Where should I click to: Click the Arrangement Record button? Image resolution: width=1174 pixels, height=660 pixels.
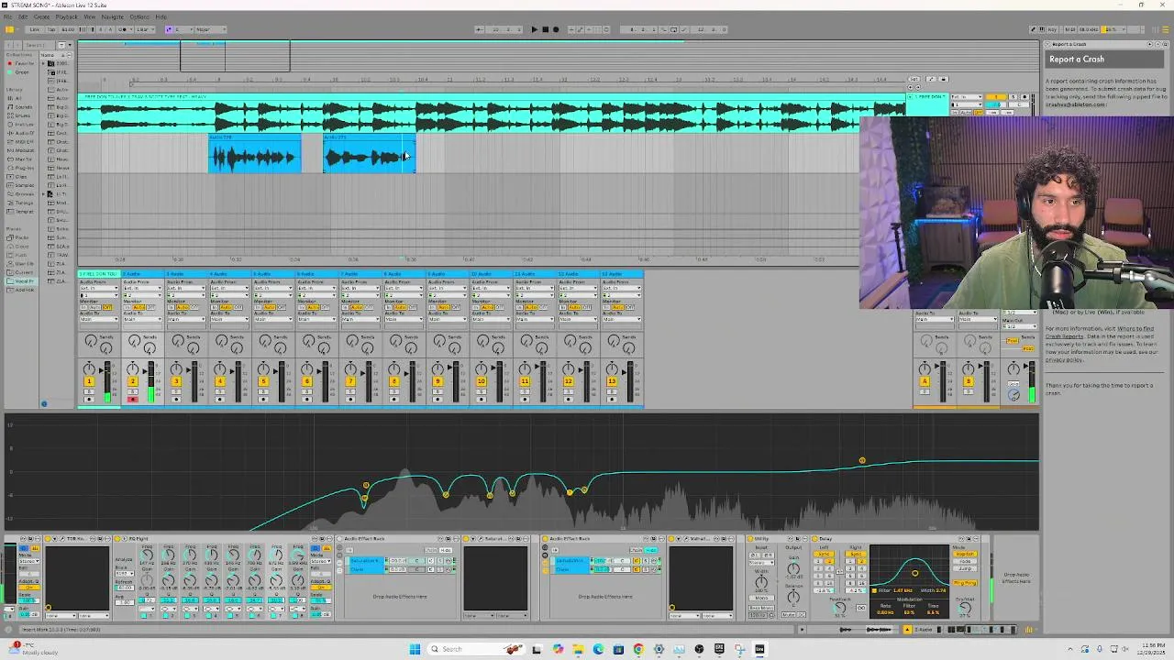pyautogui.click(x=555, y=29)
